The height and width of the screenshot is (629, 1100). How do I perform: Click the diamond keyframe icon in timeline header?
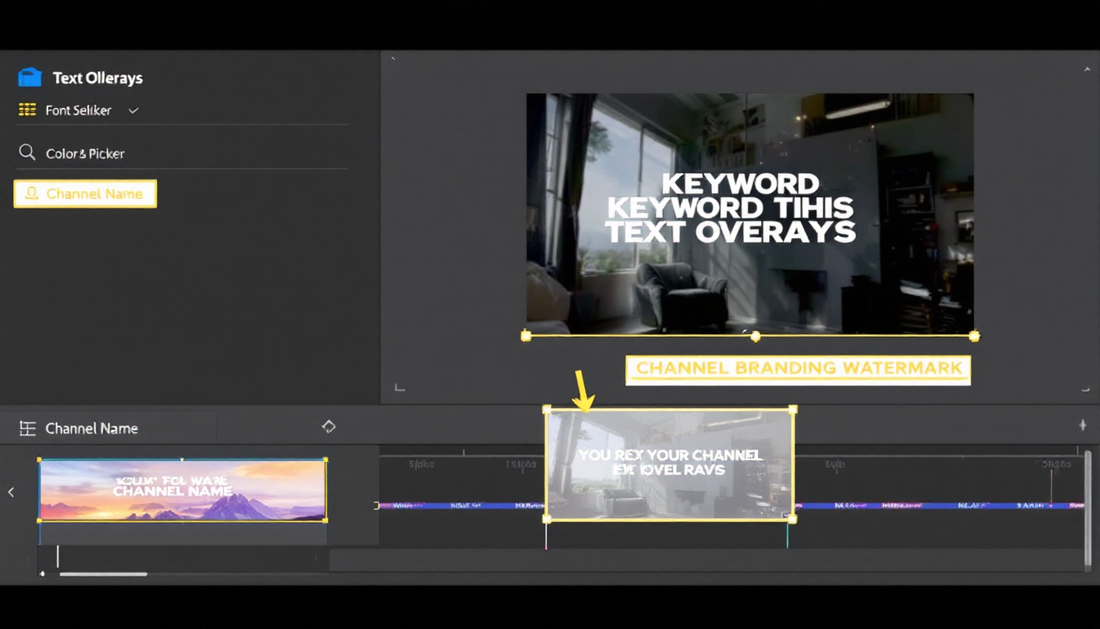328,427
